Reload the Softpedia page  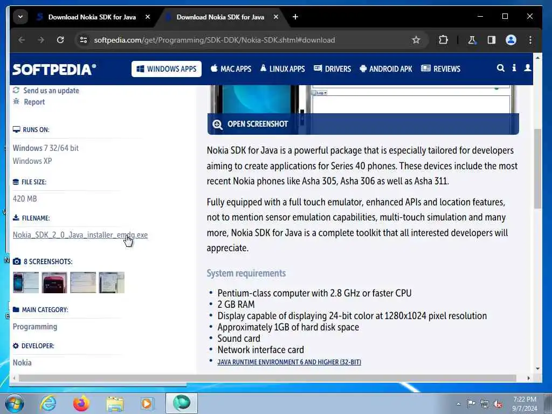pos(60,40)
